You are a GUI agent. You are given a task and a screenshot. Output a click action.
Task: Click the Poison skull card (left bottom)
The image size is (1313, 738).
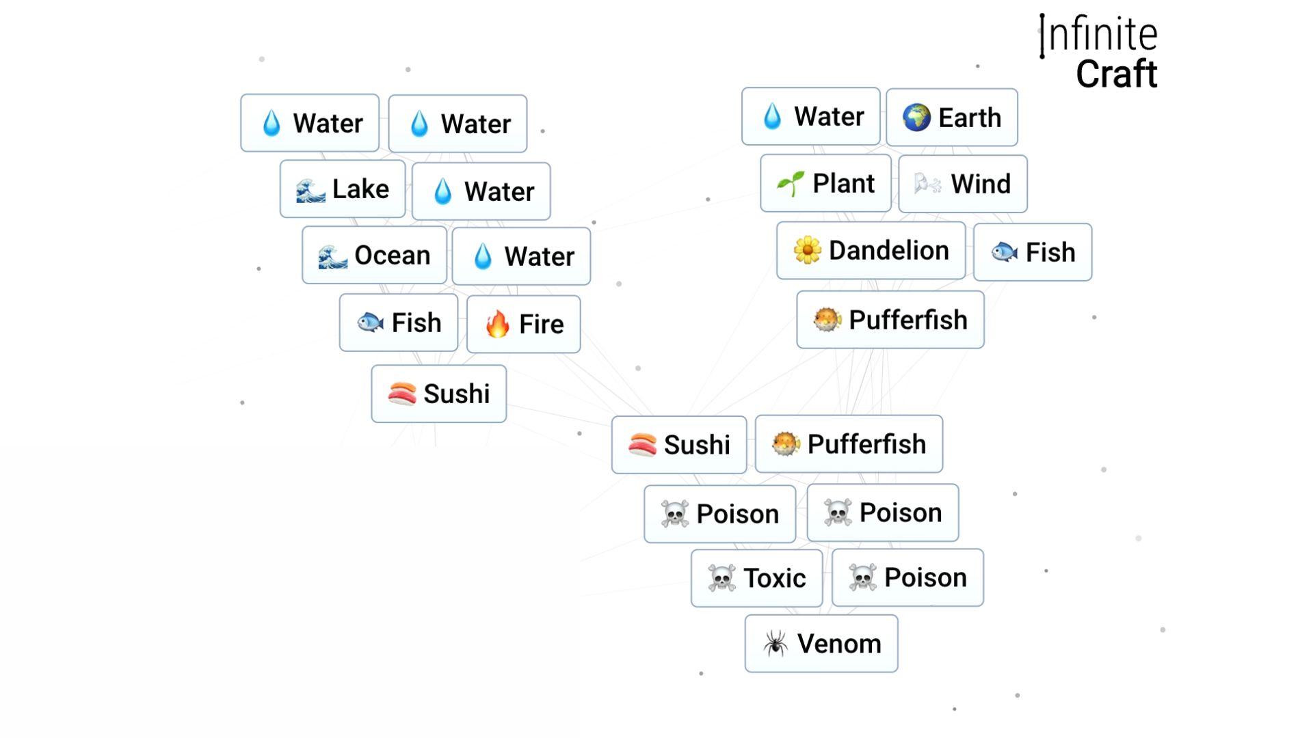coord(721,512)
